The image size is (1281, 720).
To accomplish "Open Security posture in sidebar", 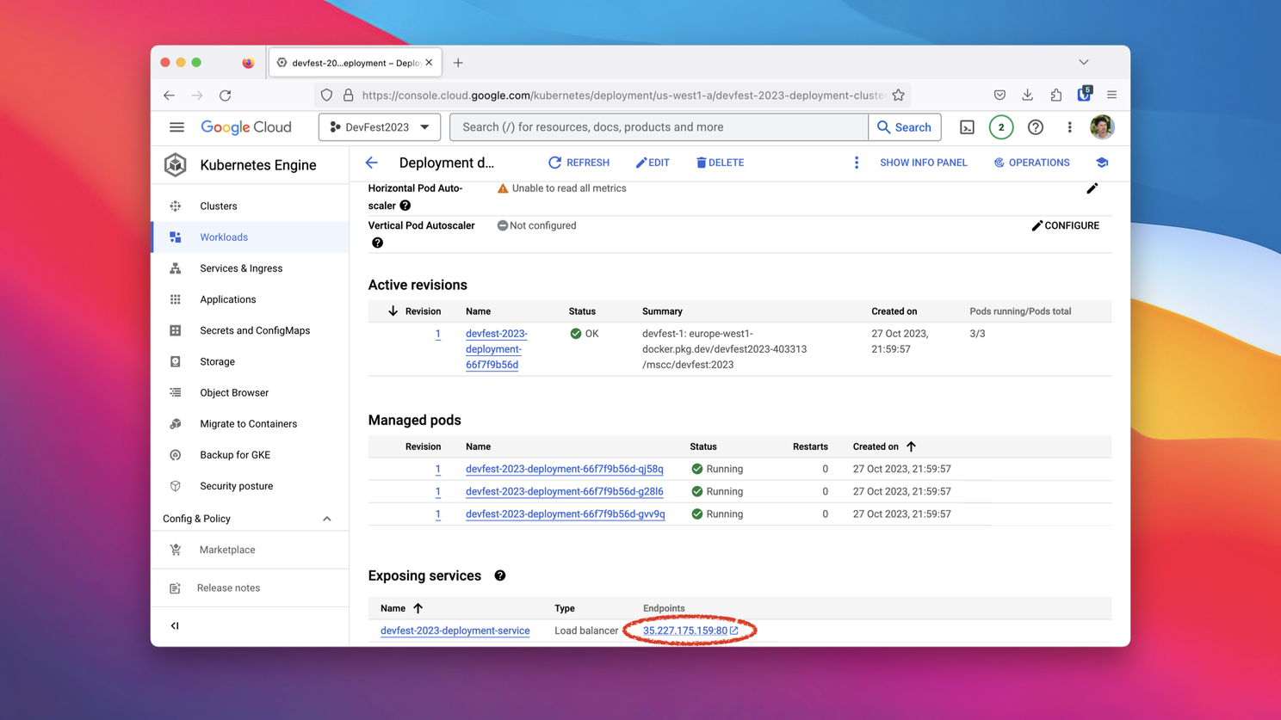I will pos(250,486).
